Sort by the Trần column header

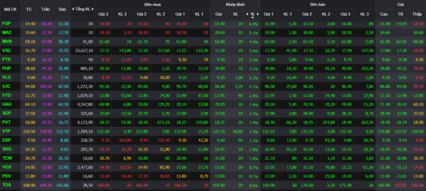[x=46, y=9]
